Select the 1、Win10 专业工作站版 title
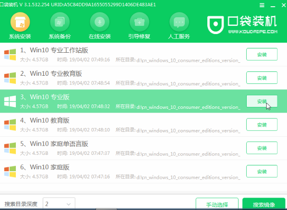287x210 pixels. coord(54,50)
